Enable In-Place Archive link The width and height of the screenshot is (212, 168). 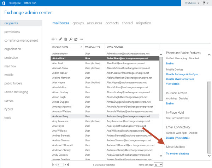click(170, 103)
